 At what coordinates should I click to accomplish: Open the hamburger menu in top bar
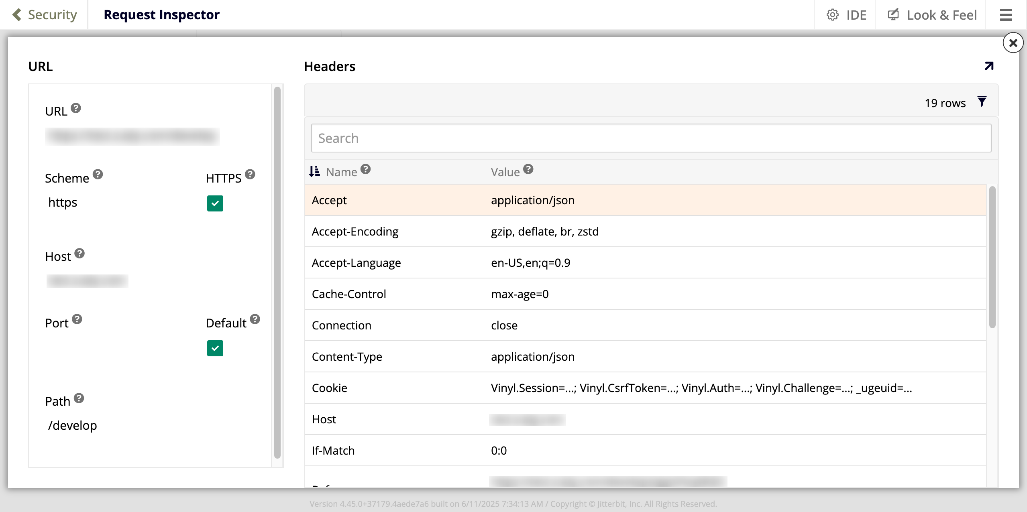click(x=1006, y=15)
